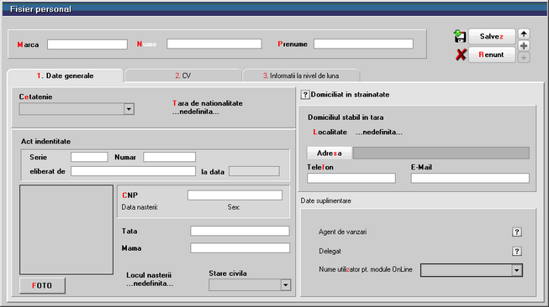Image resolution: width=549 pixels, height=307 pixels.
Task: Click the red X cancel icon
Action: 461,55
